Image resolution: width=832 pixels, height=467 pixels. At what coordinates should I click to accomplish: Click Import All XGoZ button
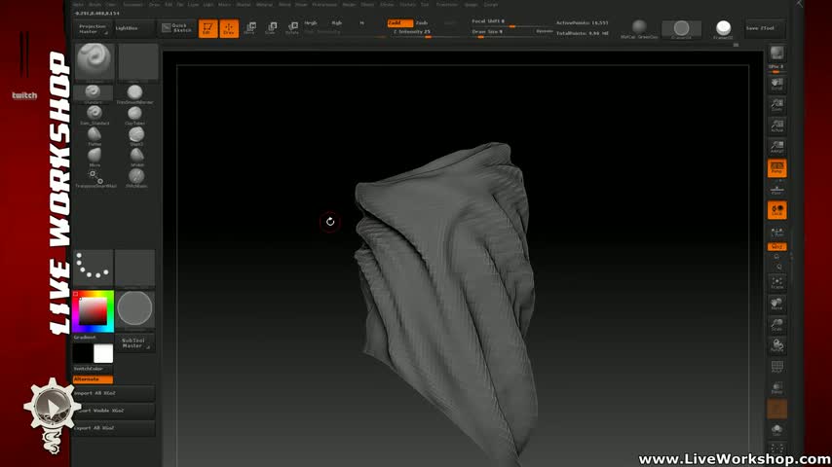coord(114,393)
